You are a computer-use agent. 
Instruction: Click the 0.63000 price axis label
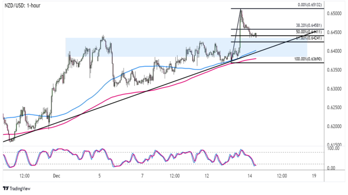tap(334, 89)
